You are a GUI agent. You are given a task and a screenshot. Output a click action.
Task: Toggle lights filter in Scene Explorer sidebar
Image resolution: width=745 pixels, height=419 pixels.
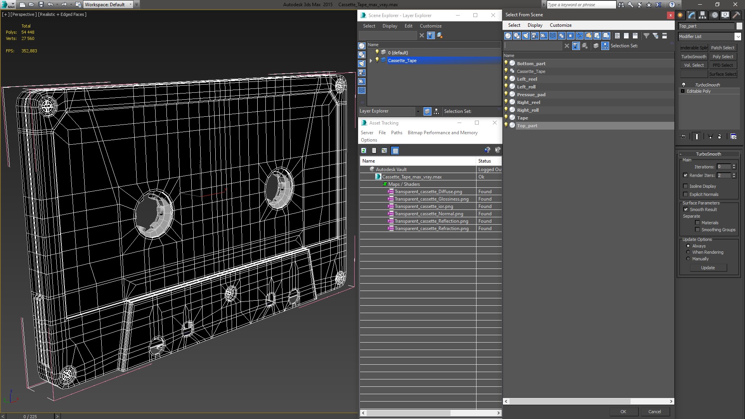point(362,64)
